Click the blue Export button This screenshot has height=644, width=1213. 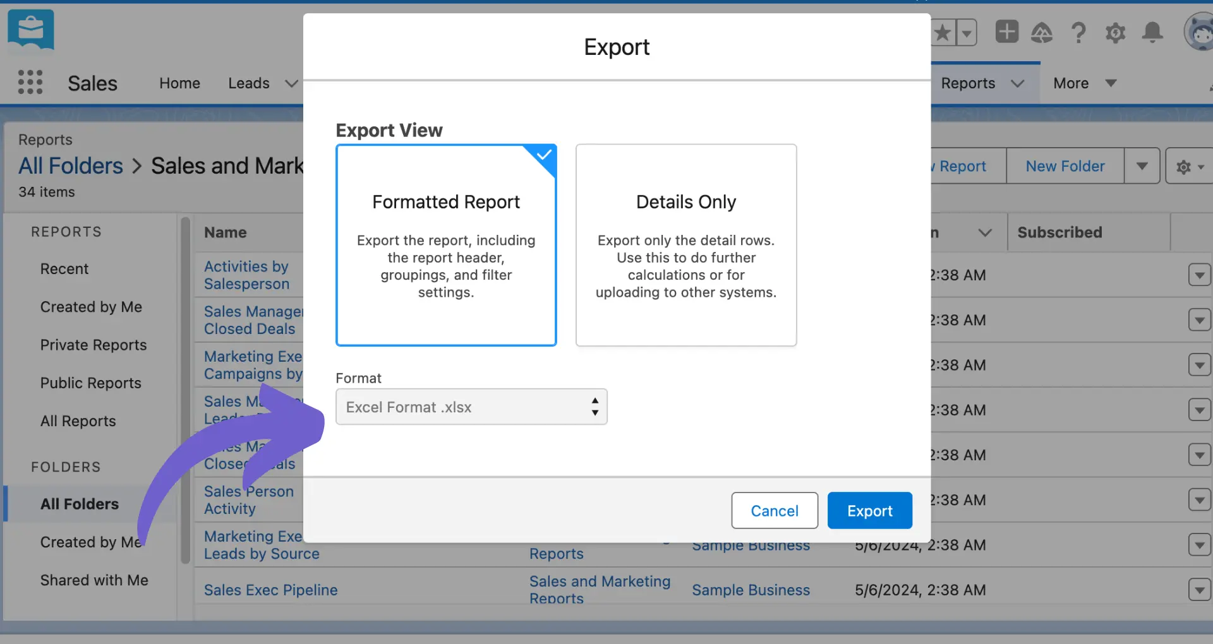tap(870, 510)
